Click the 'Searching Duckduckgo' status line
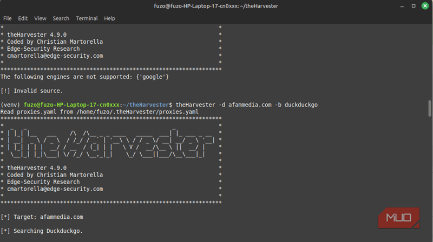Screen dimensions: 433x242 pos(42,231)
